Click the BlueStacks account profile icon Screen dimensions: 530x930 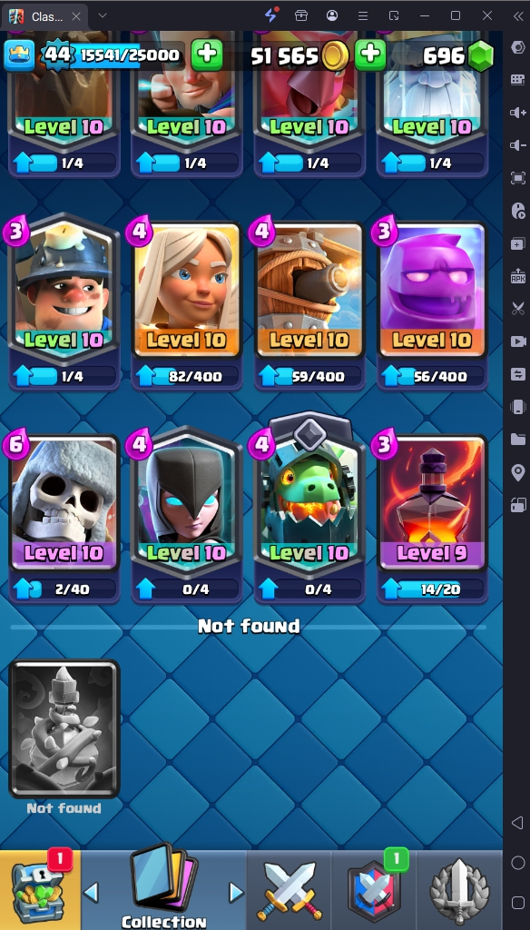332,15
